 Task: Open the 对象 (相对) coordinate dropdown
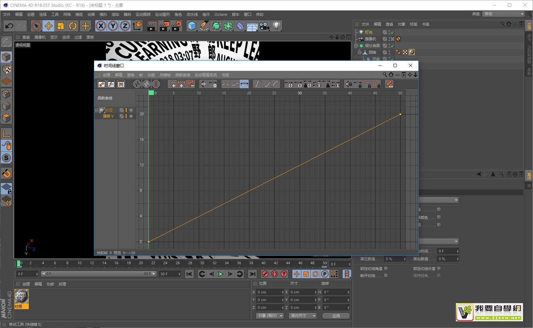click(x=270, y=316)
